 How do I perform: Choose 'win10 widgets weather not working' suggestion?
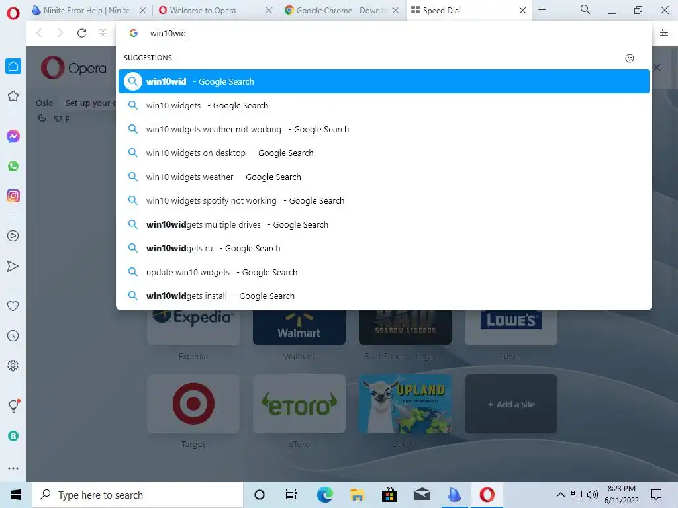pos(384,129)
